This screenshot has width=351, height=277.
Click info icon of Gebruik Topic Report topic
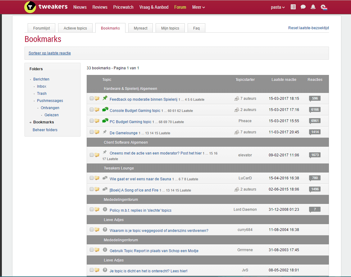105,250
